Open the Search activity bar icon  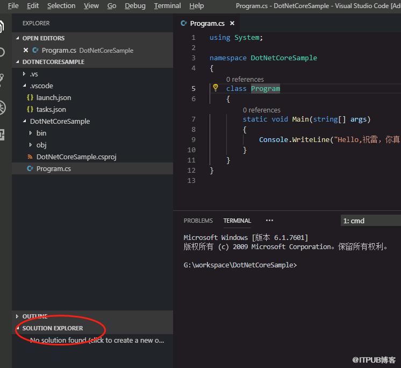tap(2, 52)
